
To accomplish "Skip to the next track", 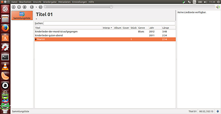I will [x=41, y=7].
